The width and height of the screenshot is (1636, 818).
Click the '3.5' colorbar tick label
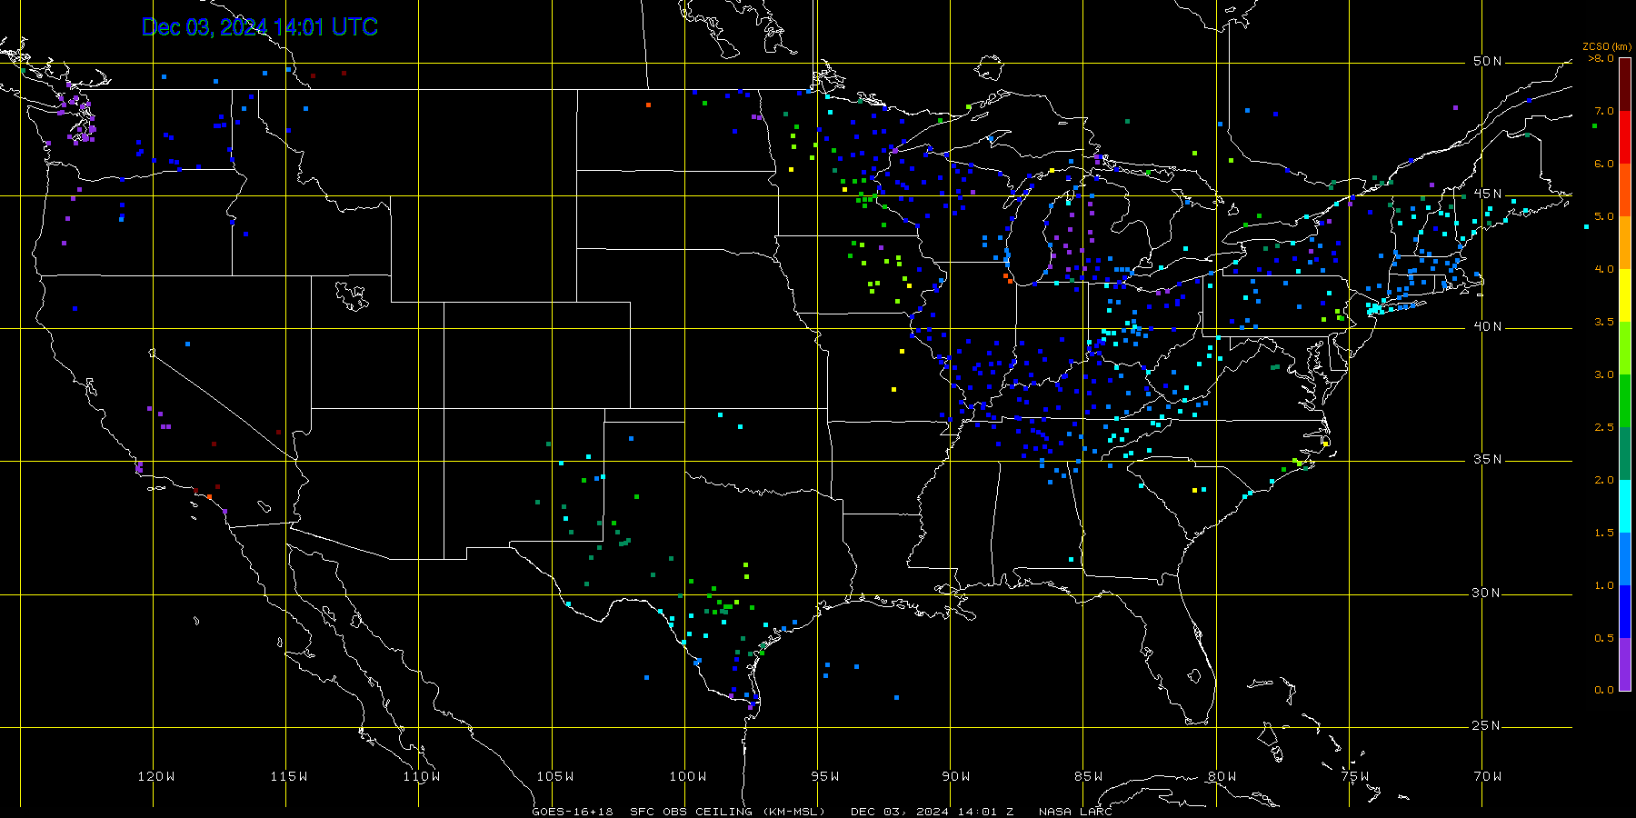coord(1604,322)
